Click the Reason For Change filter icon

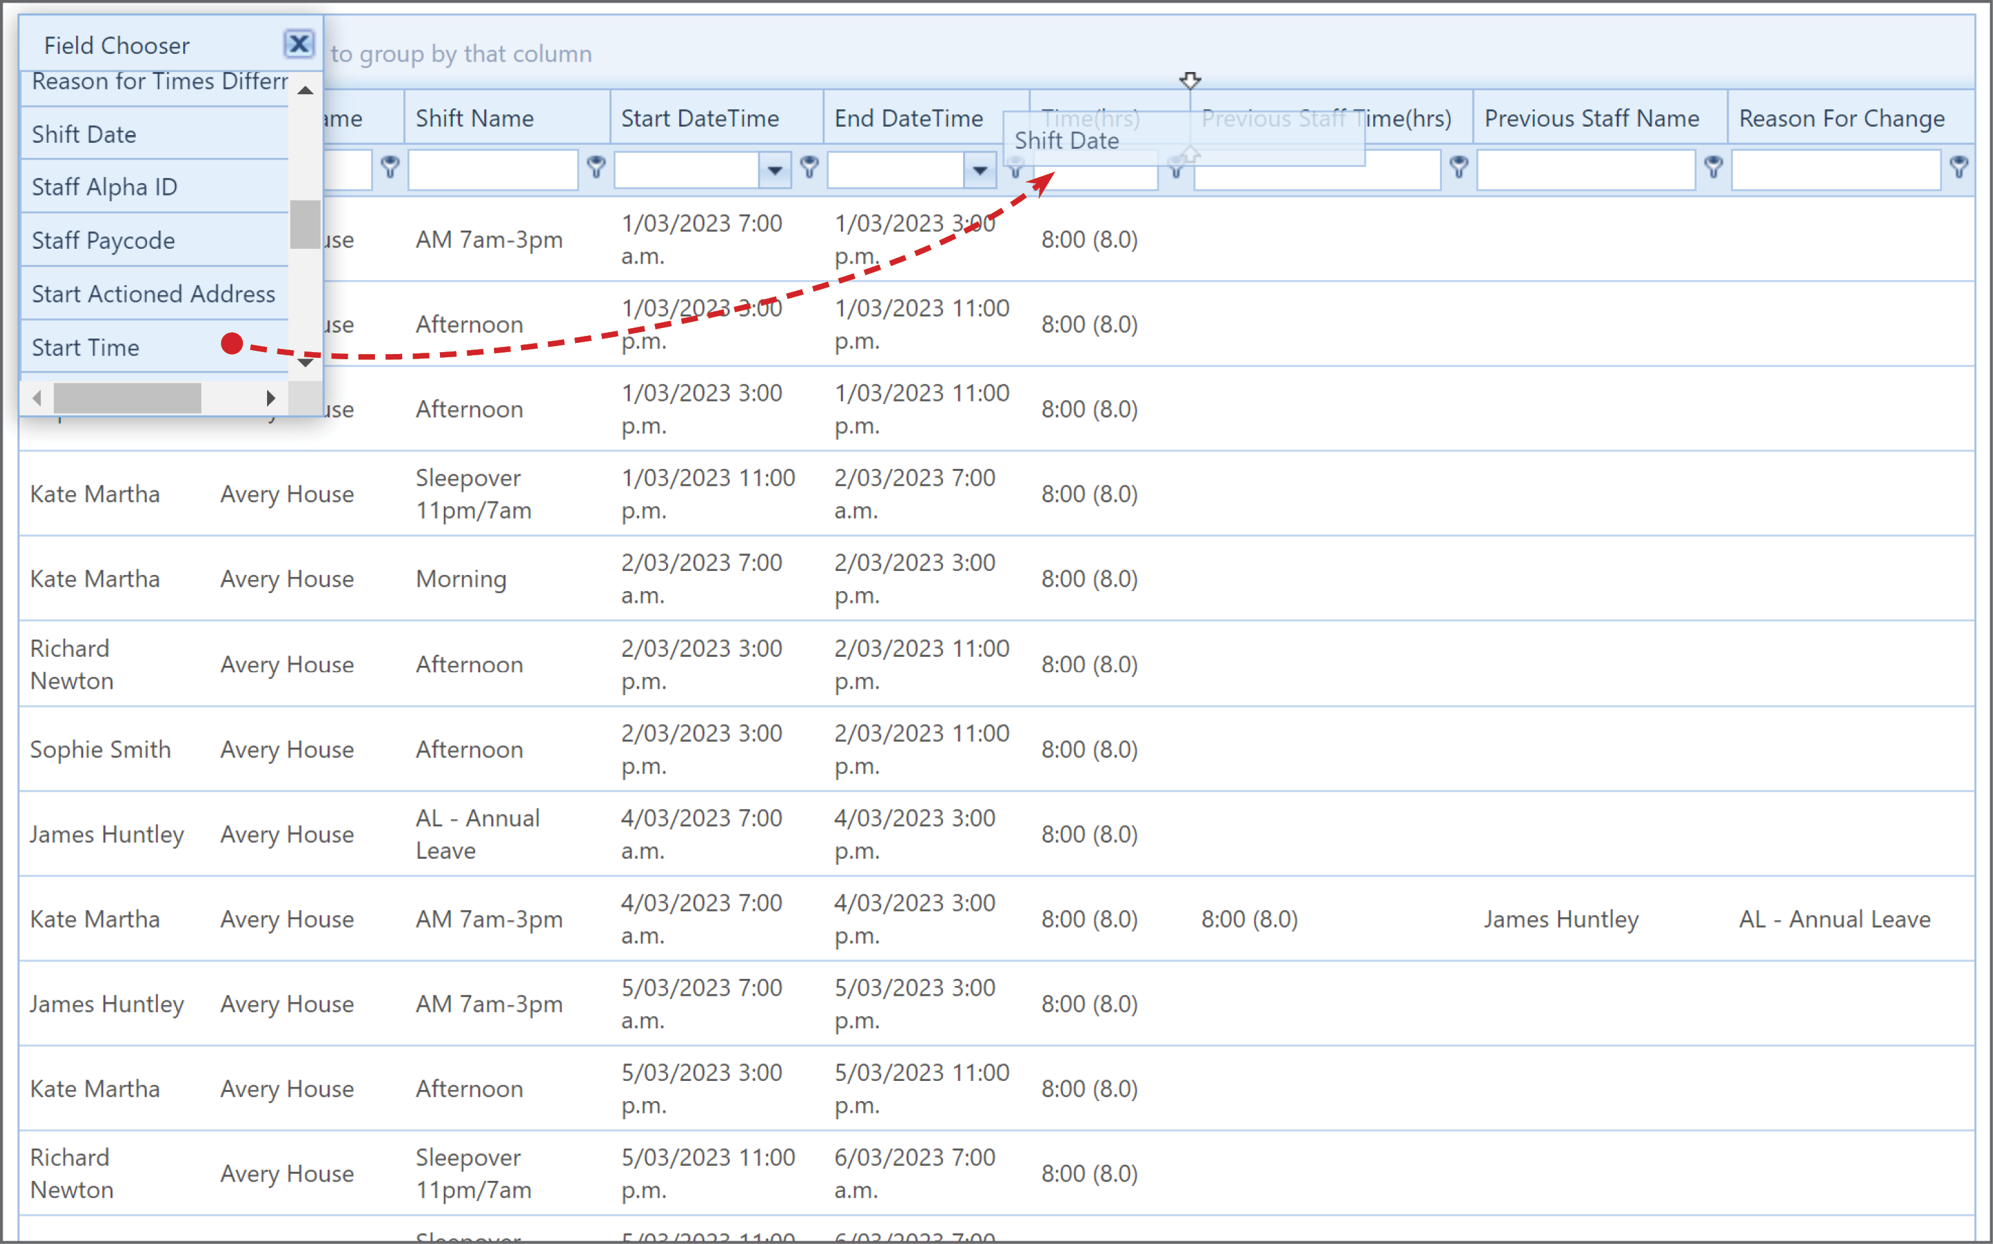point(1959,168)
